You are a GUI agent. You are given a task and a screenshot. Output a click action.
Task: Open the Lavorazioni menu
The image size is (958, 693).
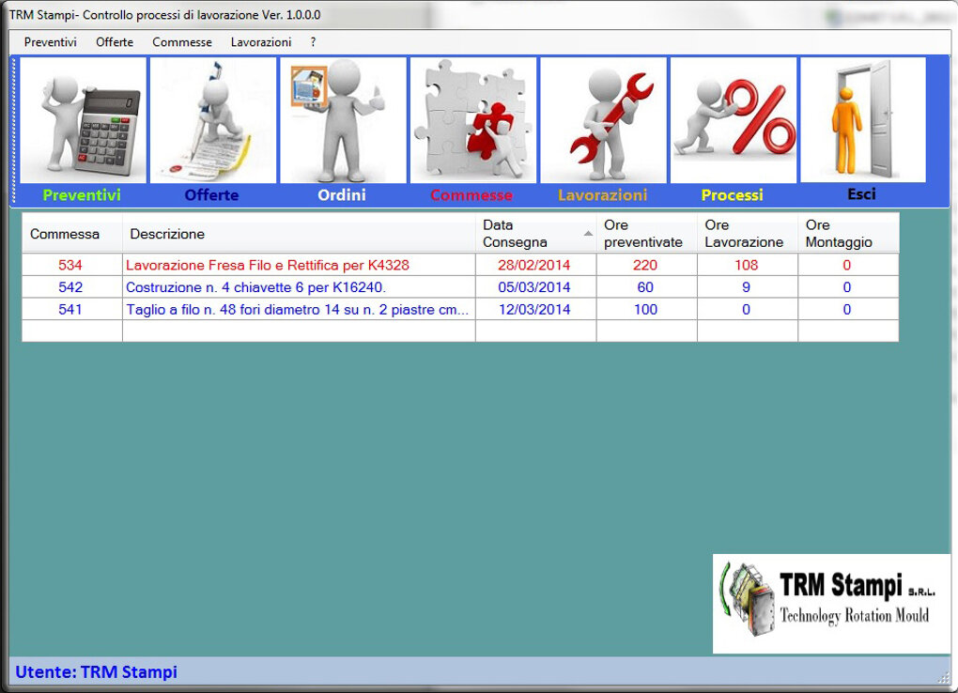tap(261, 42)
